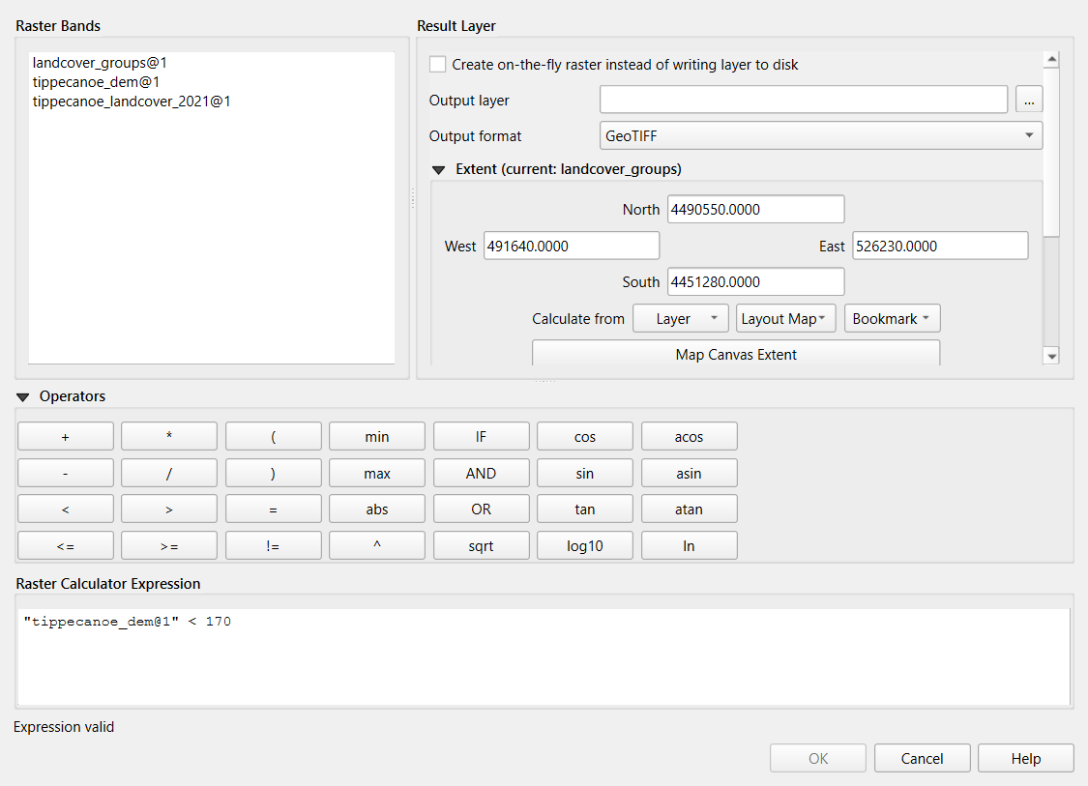
Task: Insert the ln function
Action: (x=689, y=546)
